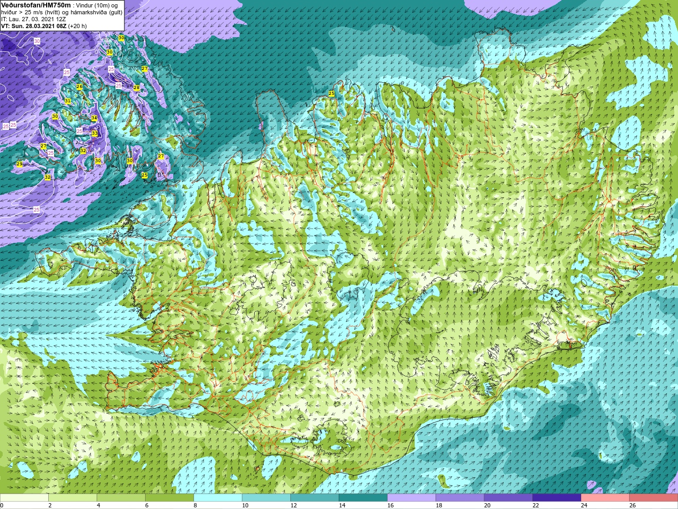Click the yellow "34" max gust label

[x=94, y=118]
